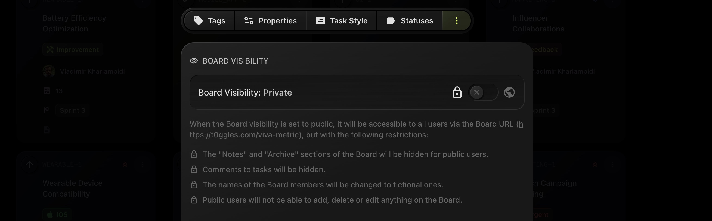The height and width of the screenshot is (221, 712).
Task: Click Vladimir Kharlampidi's avatar on the Battery task
Action: [49, 71]
